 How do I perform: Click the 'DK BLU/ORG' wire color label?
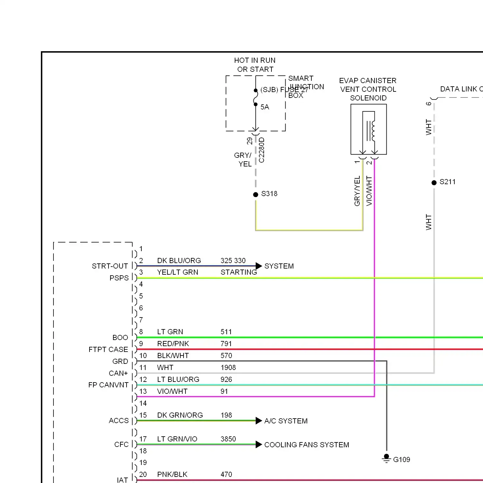click(x=179, y=260)
